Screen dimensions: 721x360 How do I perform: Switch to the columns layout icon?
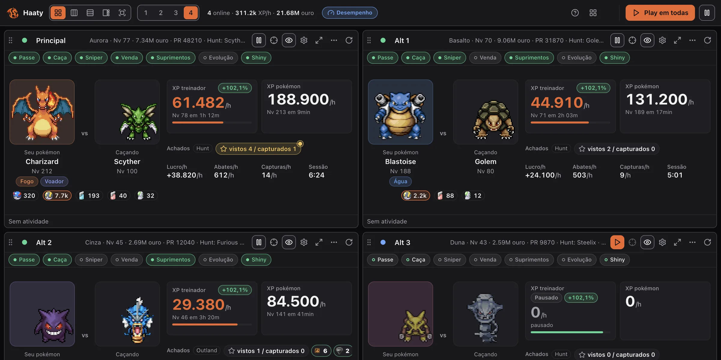tap(74, 13)
